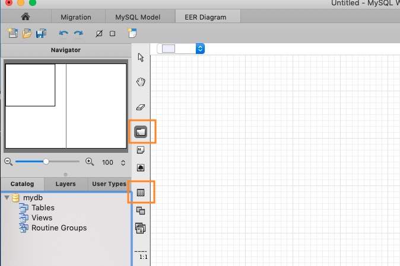Viewport: 400px width, 266px height.
Task: Create a new model document
Action: (12, 33)
